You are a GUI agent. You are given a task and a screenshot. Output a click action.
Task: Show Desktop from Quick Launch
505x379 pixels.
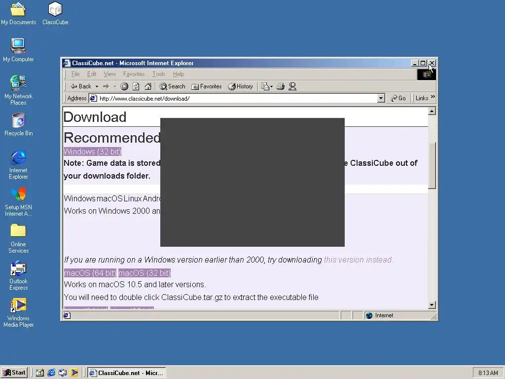pos(40,373)
